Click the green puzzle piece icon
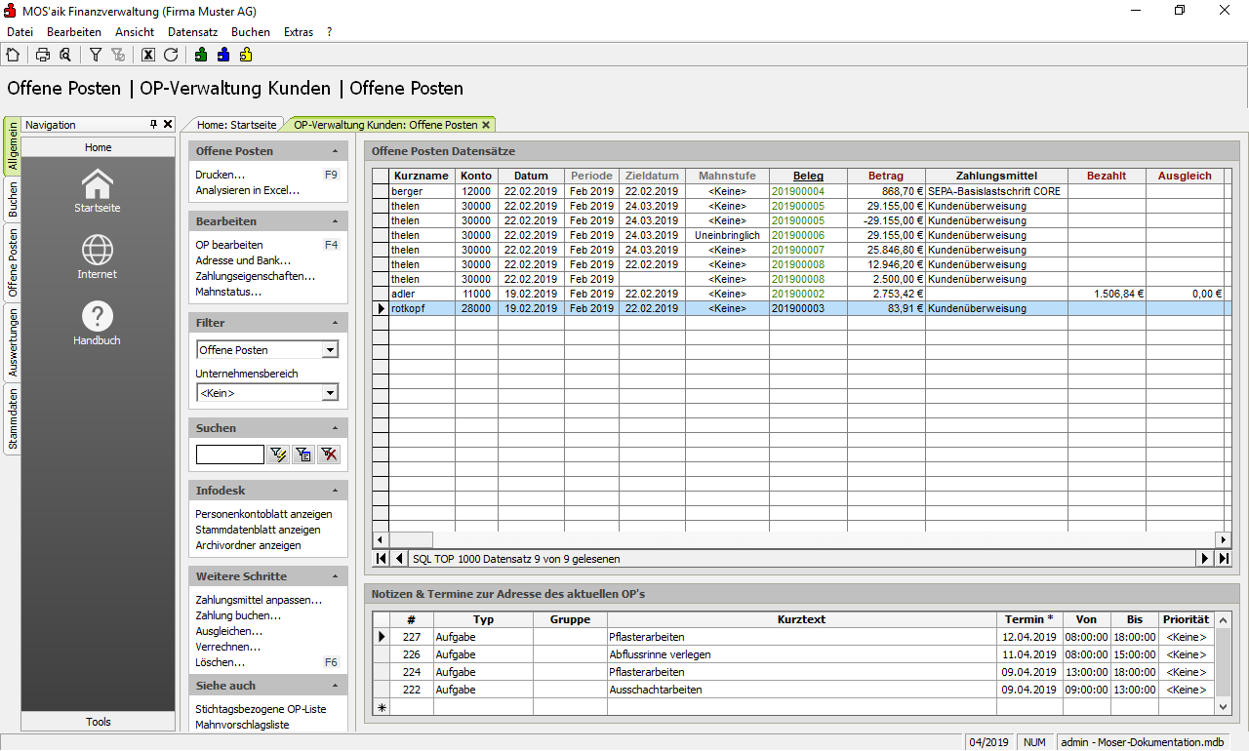1249x751 pixels. [201, 55]
